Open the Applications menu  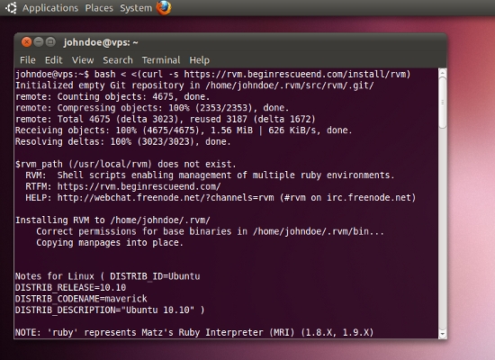point(50,8)
